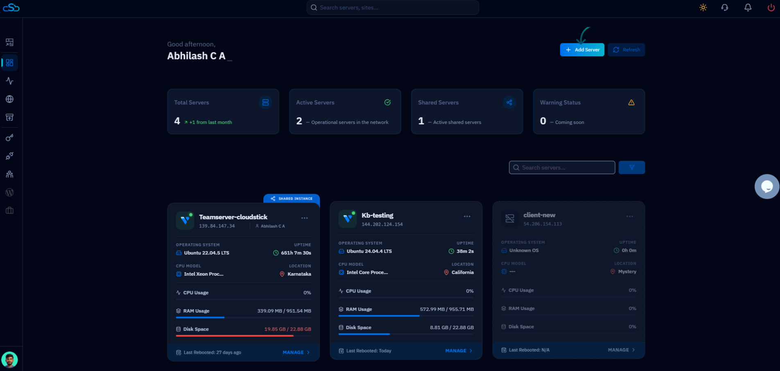Click the Total Servers stat card

223,111
